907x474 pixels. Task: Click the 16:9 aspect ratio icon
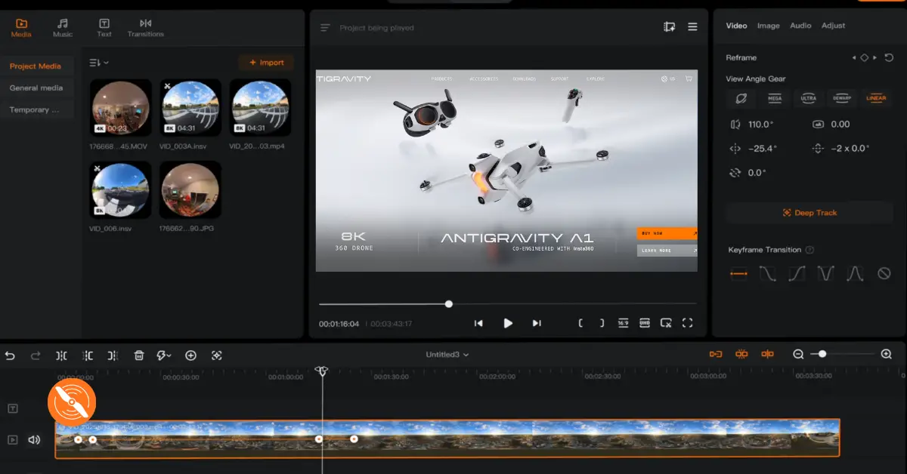click(623, 323)
